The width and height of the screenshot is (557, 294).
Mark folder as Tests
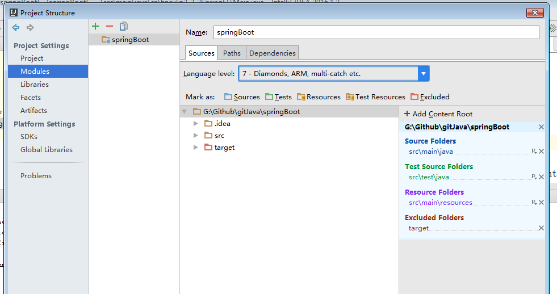[x=278, y=97]
